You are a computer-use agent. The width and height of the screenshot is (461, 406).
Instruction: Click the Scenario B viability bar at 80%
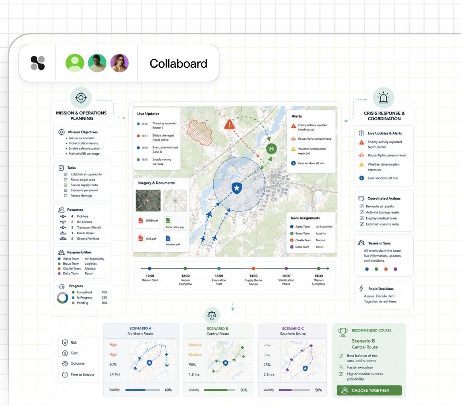pyautogui.click(x=220, y=390)
